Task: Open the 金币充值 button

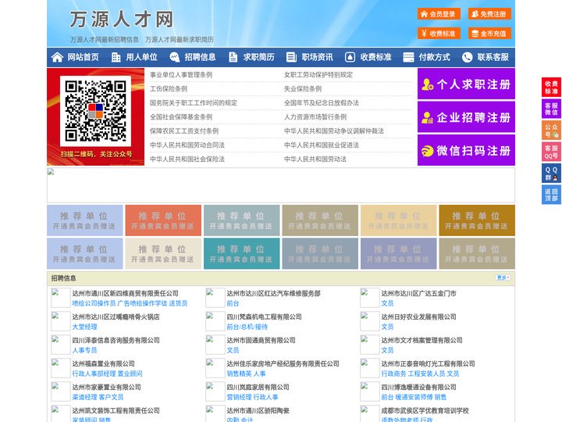Action: (x=489, y=34)
